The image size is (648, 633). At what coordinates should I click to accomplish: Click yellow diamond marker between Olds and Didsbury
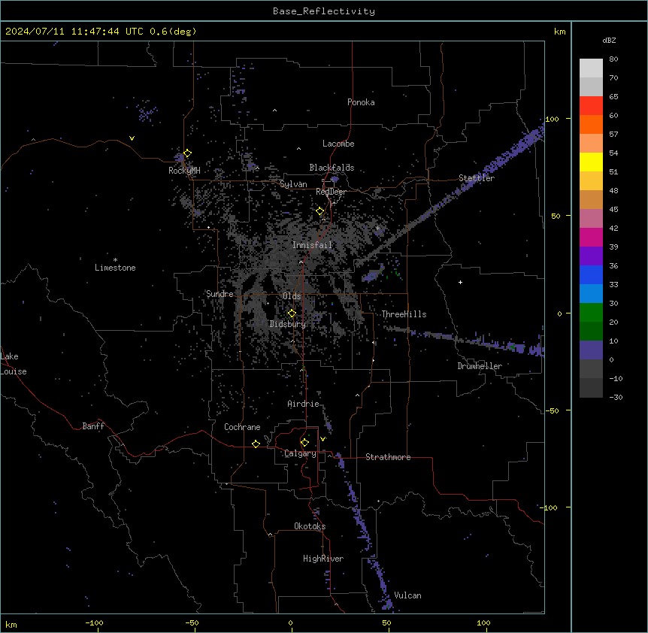(292, 313)
